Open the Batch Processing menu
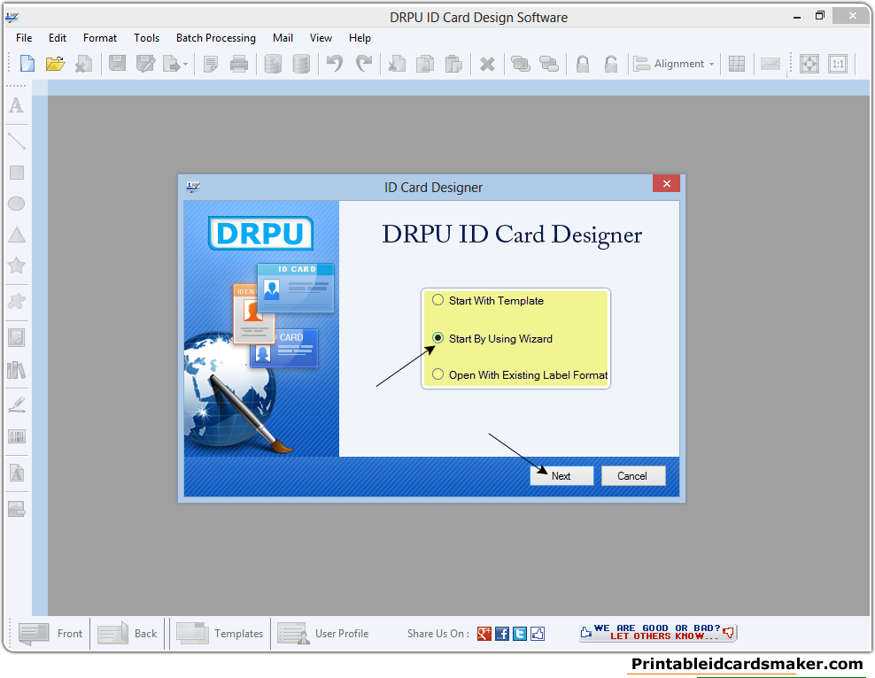Image resolution: width=875 pixels, height=678 pixels. pyautogui.click(x=216, y=38)
